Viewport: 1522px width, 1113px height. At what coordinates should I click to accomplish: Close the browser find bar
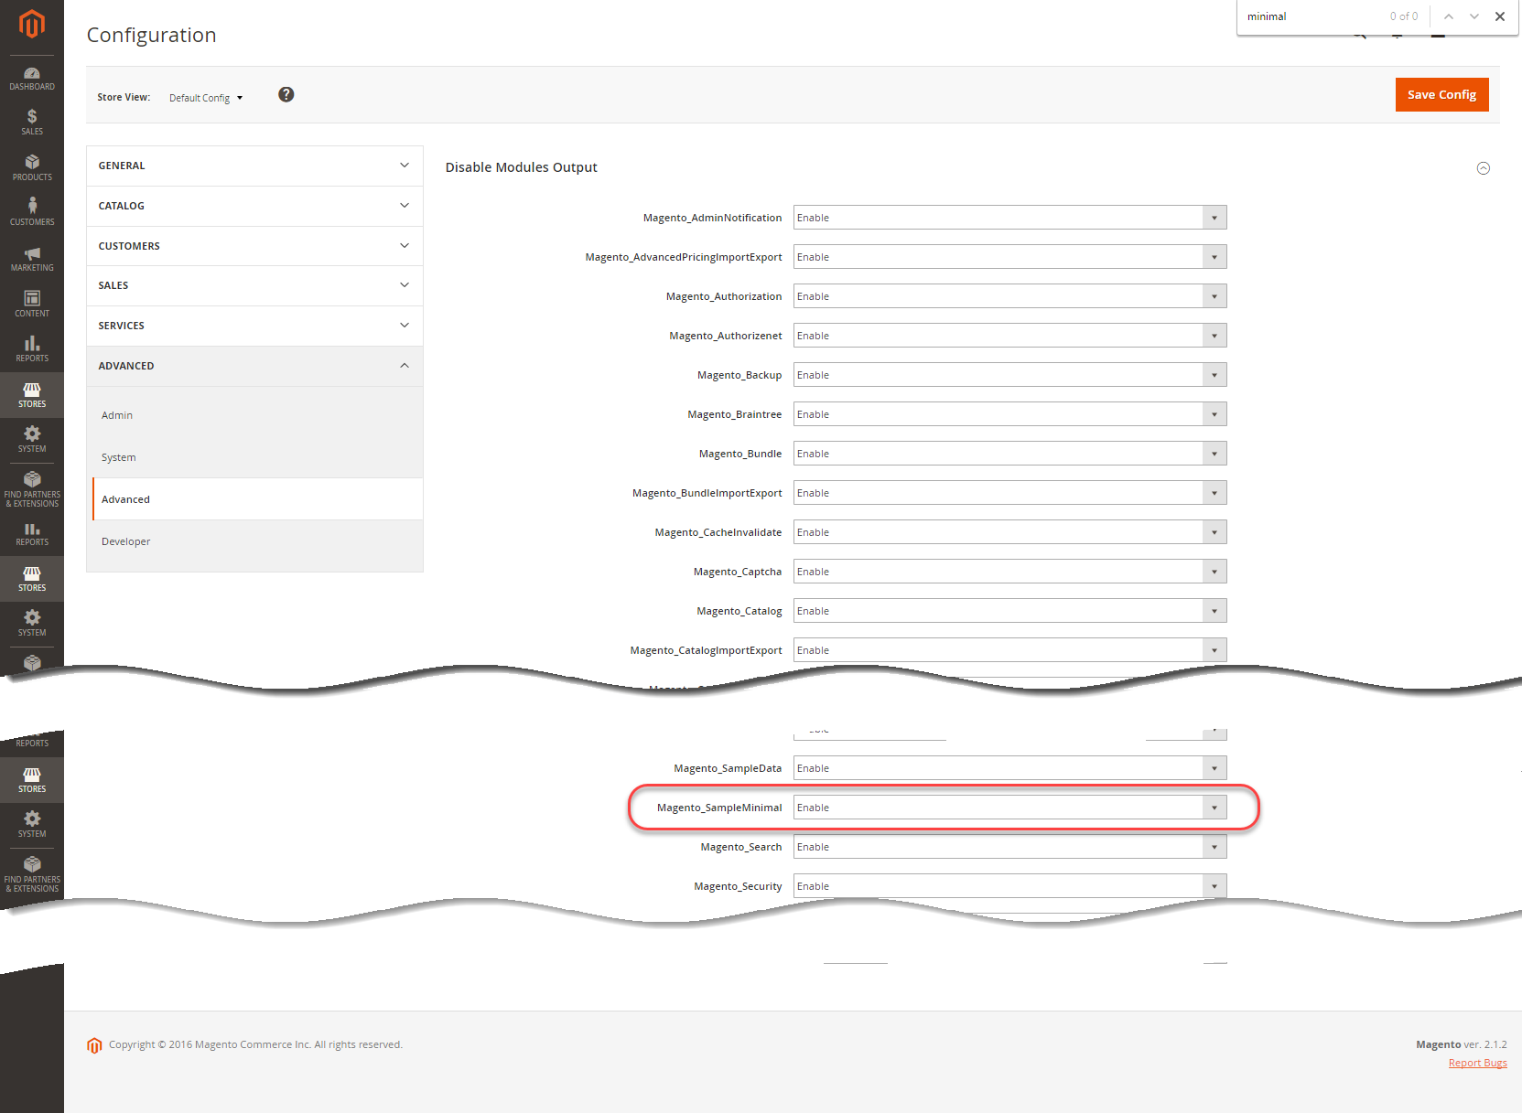[x=1500, y=16]
